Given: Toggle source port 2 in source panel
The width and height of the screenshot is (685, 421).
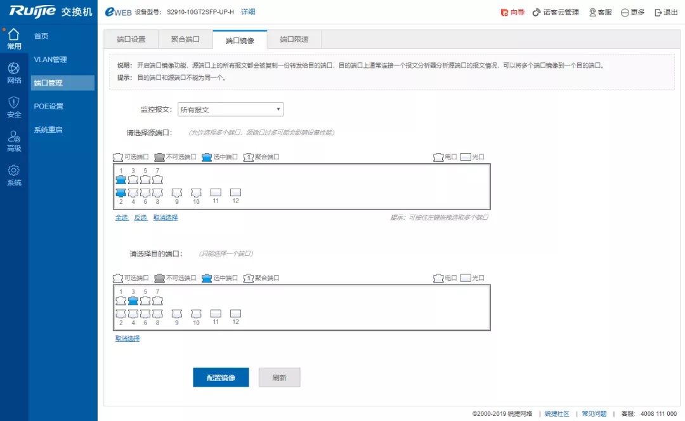Looking at the screenshot, I should pos(121,192).
